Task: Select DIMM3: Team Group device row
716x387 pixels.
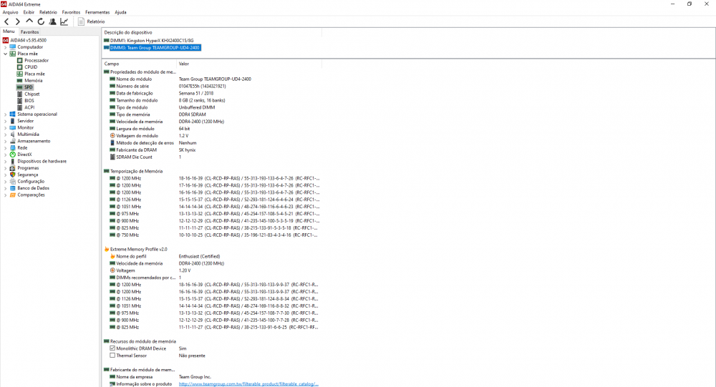Action: click(x=155, y=47)
